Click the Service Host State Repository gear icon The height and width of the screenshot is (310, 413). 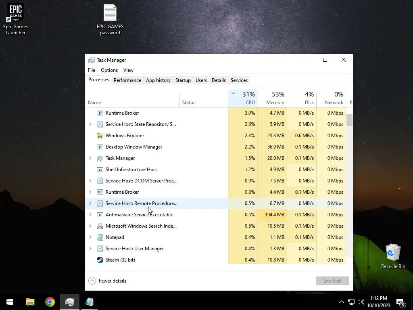100,124
